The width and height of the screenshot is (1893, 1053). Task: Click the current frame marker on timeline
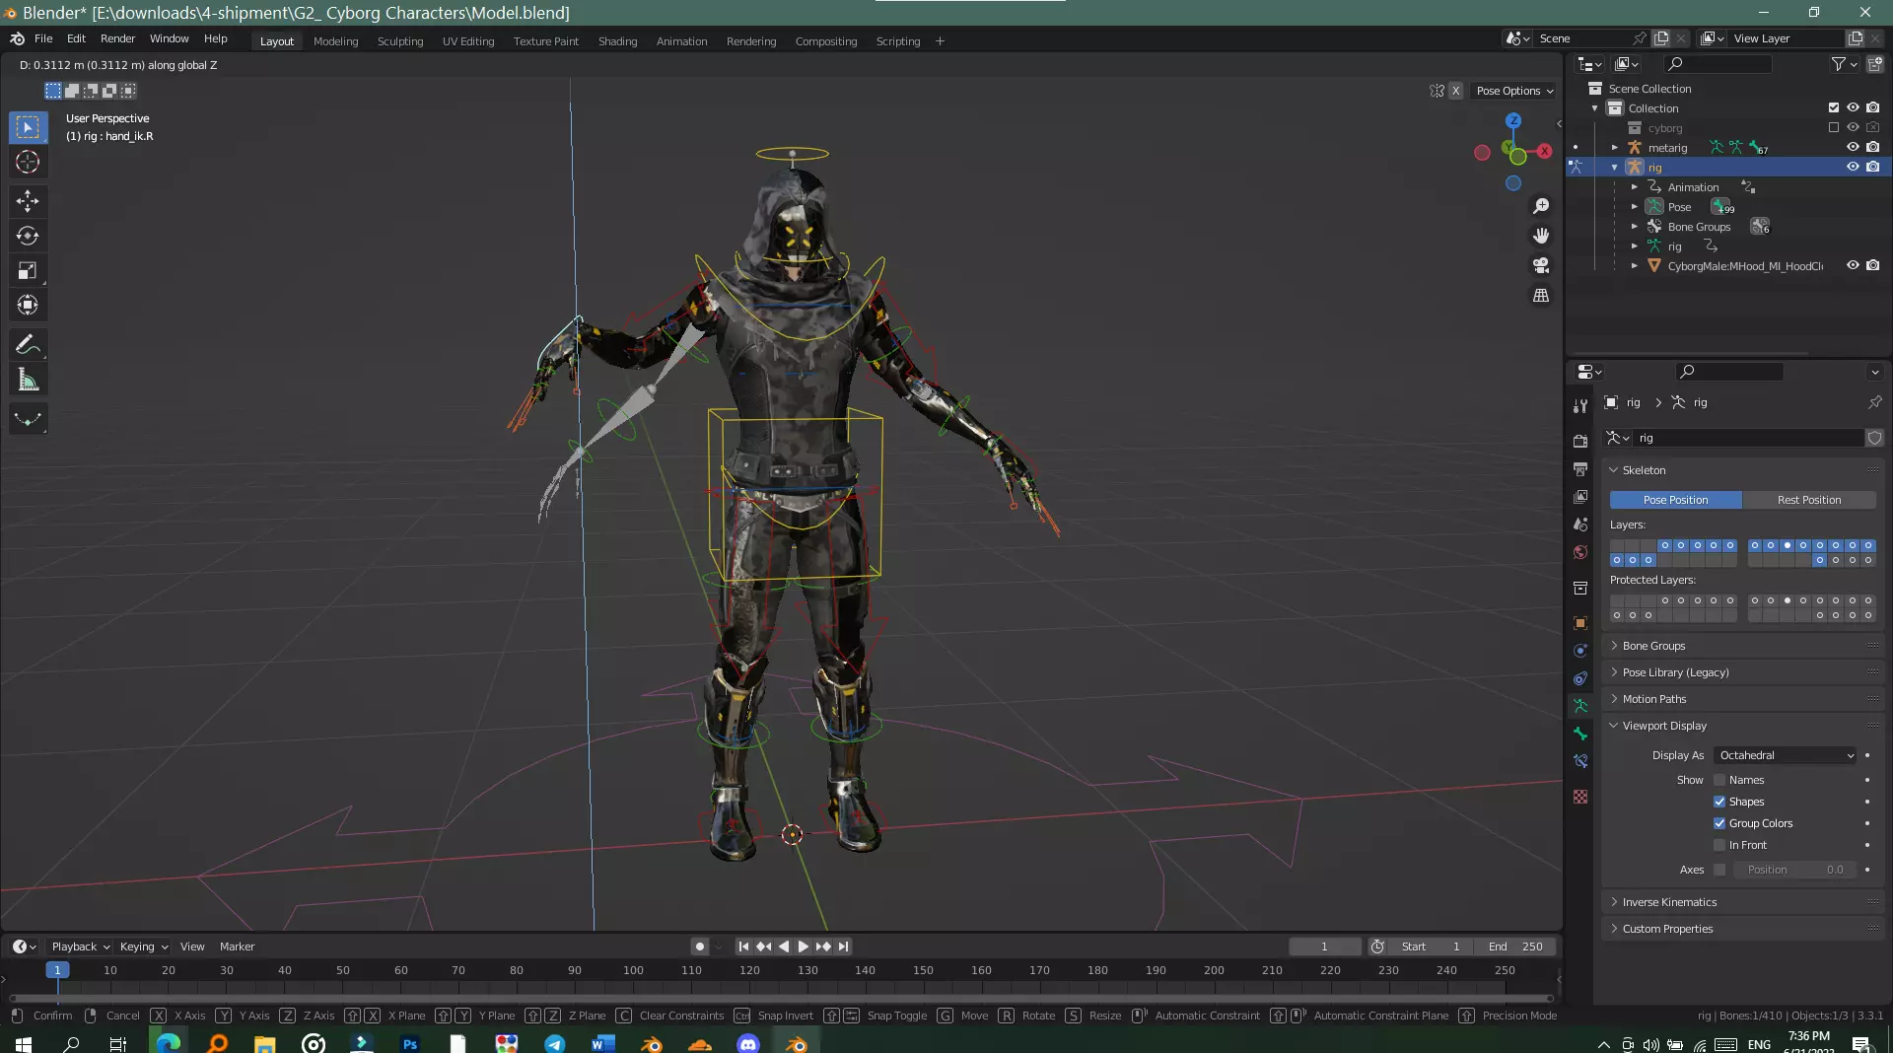[57, 970]
